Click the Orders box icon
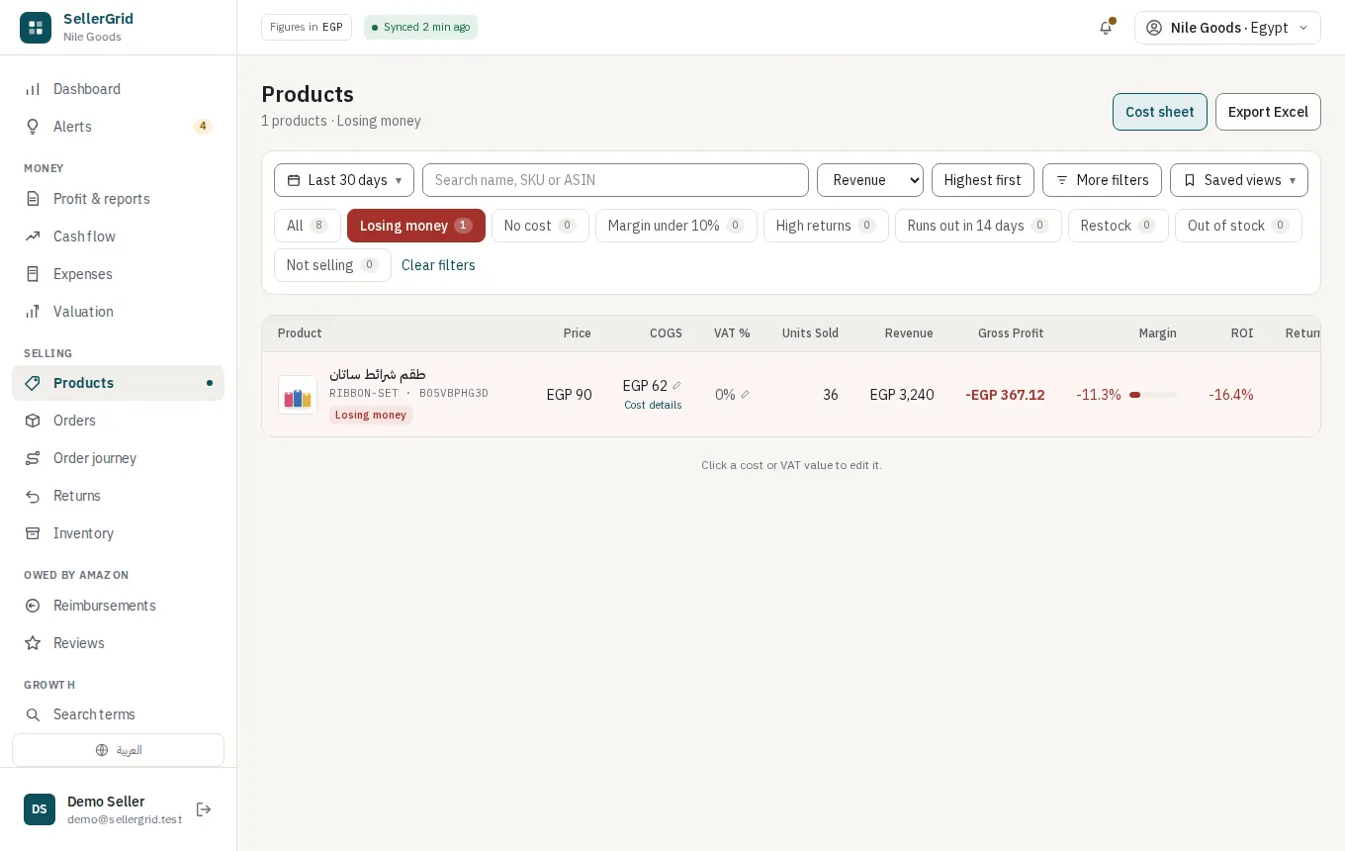The height and width of the screenshot is (851, 1345). tap(33, 421)
